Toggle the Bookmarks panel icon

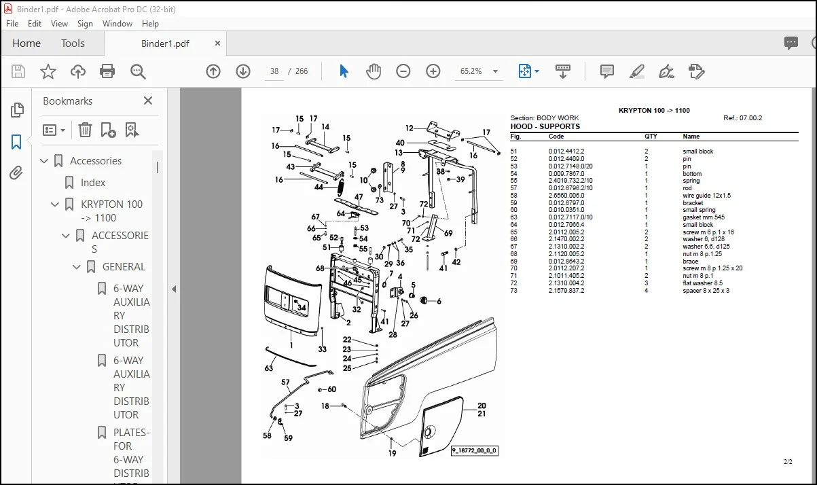click(x=16, y=142)
